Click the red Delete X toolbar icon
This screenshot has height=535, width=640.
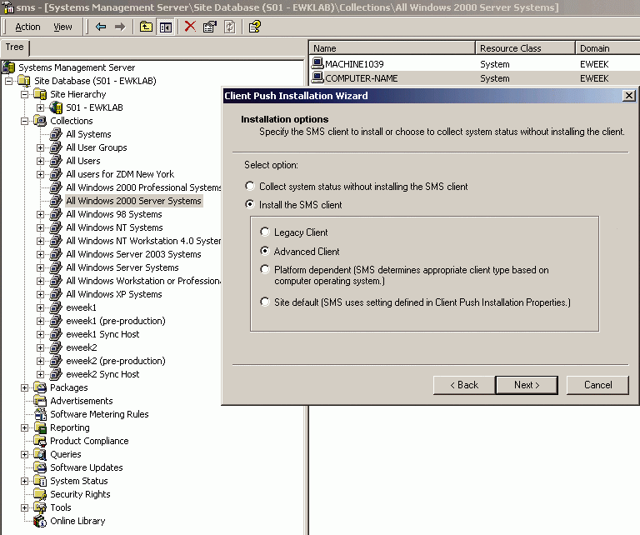190,27
